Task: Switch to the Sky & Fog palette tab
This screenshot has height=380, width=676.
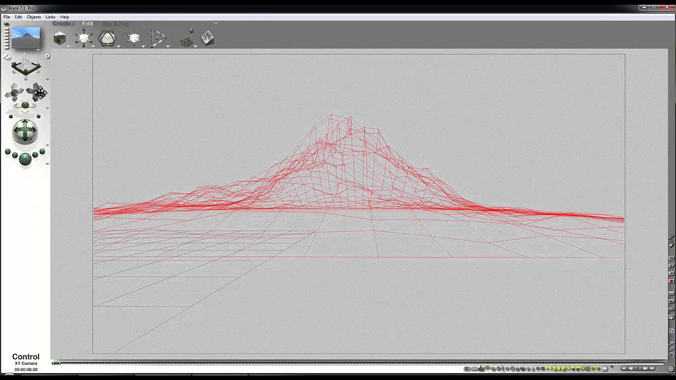Action: click(116, 24)
